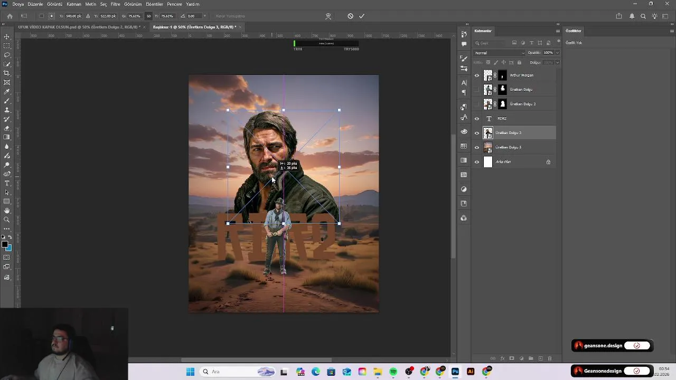The height and width of the screenshot is (380, 676).
Task: Click the Create new layer icon
Action: [x=540, y=358]
